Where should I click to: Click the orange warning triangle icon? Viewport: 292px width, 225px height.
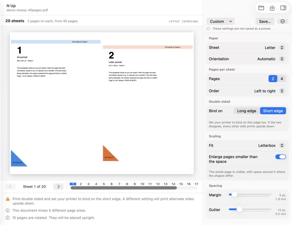point(8,199)
